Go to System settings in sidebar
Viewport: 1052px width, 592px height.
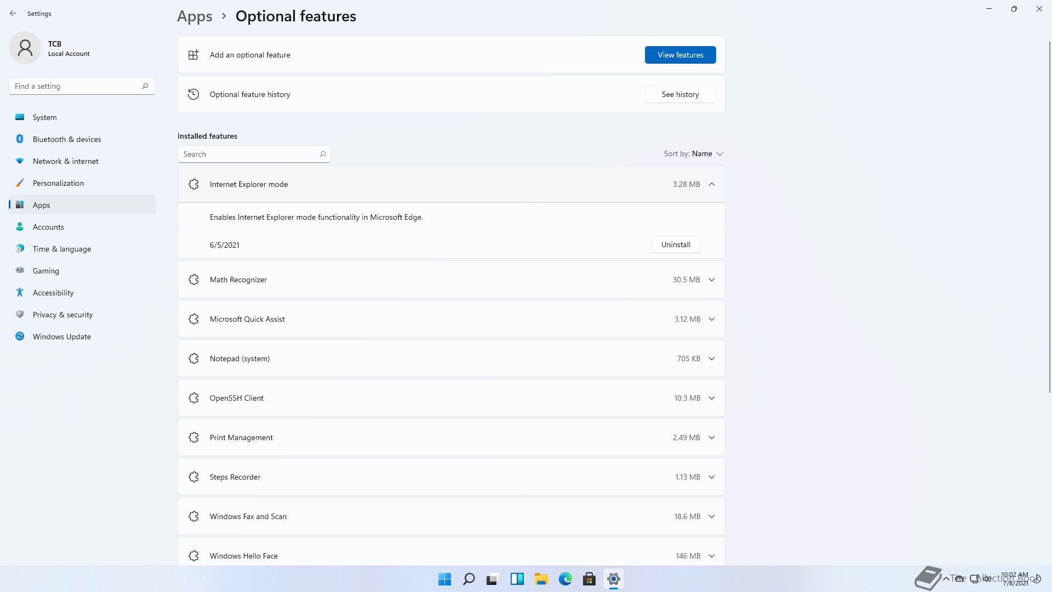82,117
